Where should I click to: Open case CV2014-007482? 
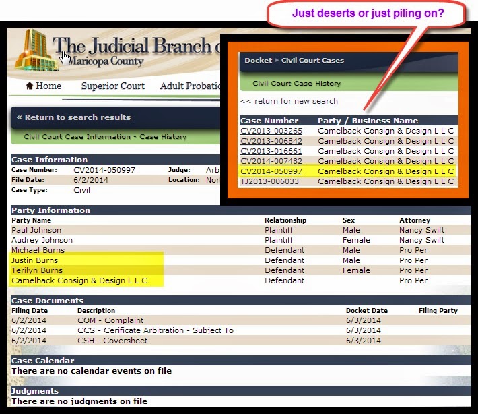pos(271,161)
